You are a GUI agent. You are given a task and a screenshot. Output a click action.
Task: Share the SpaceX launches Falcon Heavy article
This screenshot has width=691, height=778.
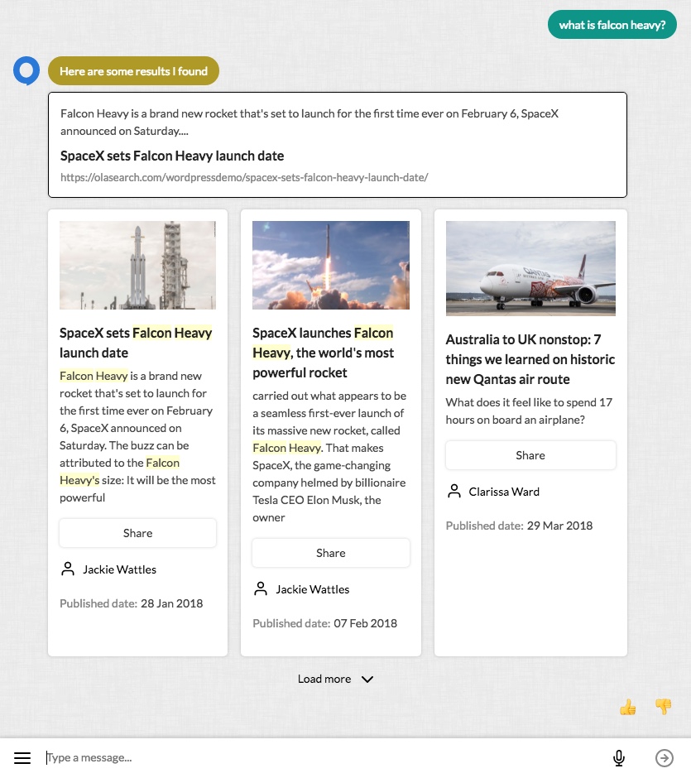click(x=331, y=553)
